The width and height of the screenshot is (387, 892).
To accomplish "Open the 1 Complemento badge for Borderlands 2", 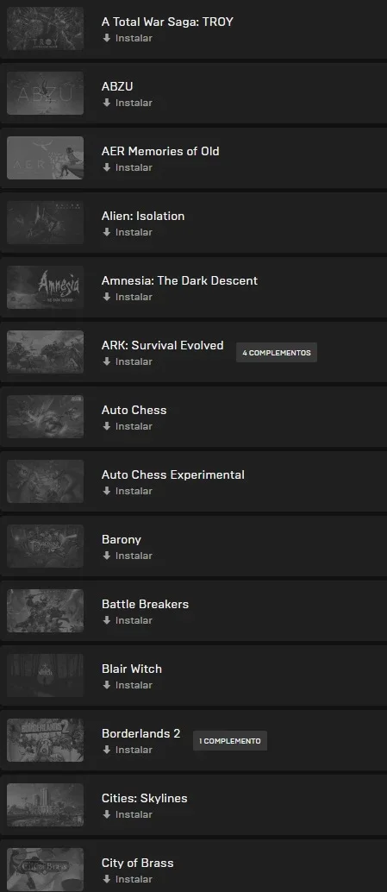I will tap(230, 741).
